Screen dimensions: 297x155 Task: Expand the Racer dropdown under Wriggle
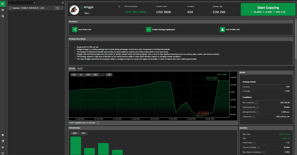point(88,13)
